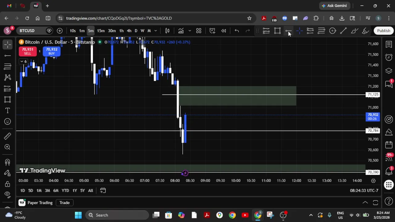Expand the timeframe interval dropdown arrow

[156, 31]
